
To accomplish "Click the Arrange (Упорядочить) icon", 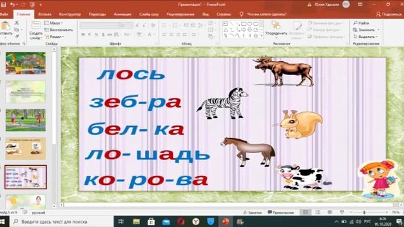I will pos(276,25).
